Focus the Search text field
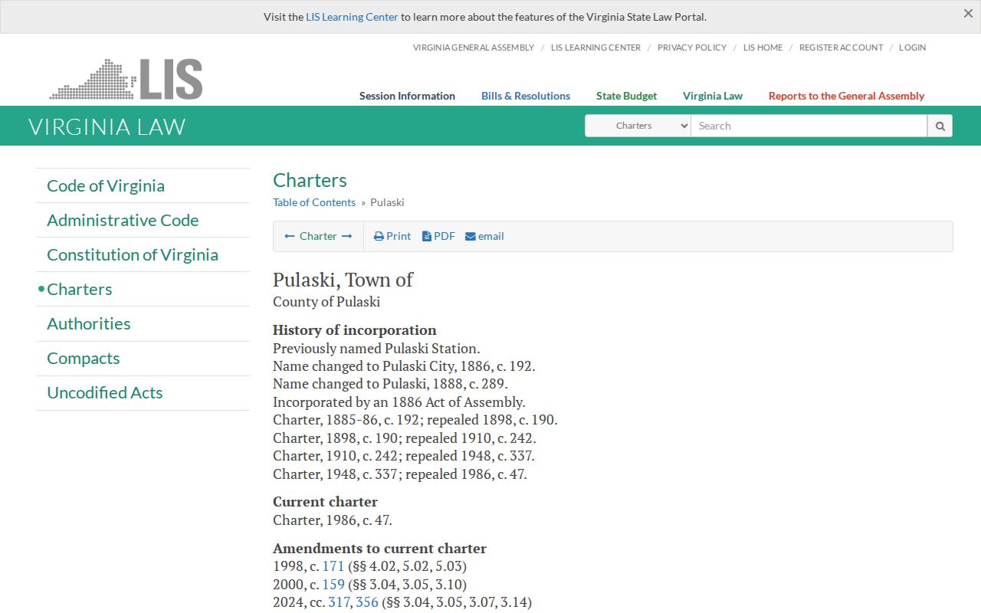The image size is (981, 613). [809, 126]
